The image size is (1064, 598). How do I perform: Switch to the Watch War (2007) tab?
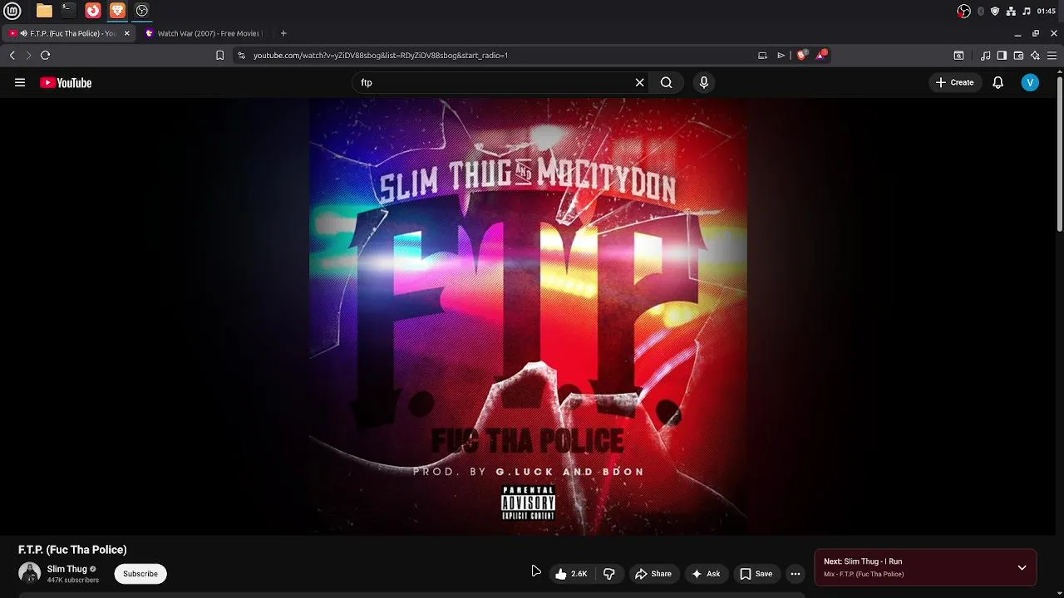204,33
